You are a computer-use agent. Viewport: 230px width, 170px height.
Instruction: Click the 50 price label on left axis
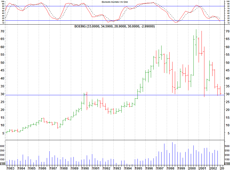tap(2, 63)
